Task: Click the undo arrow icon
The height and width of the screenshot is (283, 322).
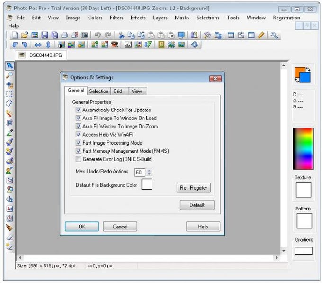Action: (x=98, y=36)
